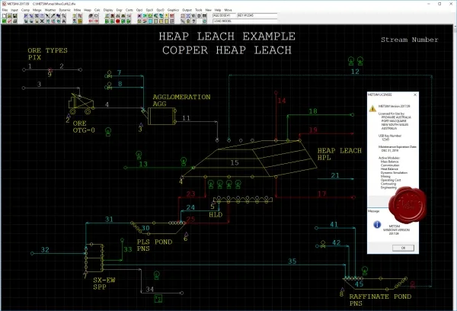Click OK in the message dialog
The width and height of the screenshot is (457, 311).
tap(403, 248)
